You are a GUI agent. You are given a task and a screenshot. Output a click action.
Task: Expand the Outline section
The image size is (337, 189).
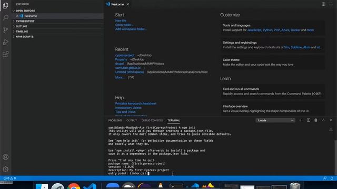pyautogui.click(x=57, y=26)
